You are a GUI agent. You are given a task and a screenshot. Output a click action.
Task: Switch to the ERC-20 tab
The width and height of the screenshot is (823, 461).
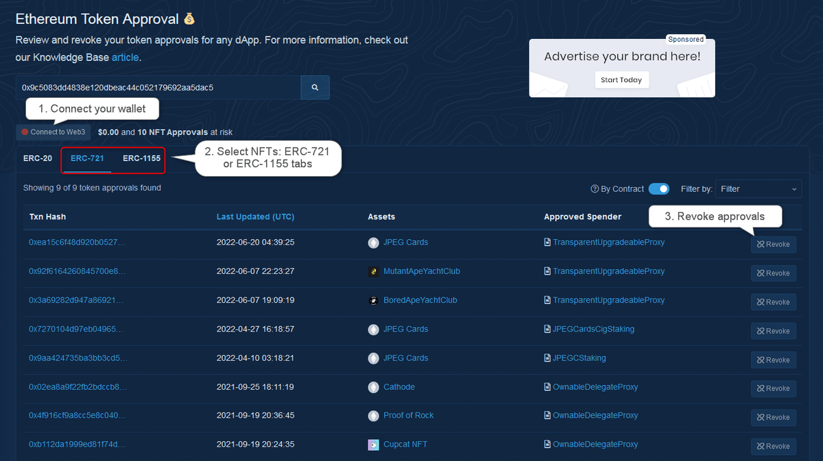(38, 158)
